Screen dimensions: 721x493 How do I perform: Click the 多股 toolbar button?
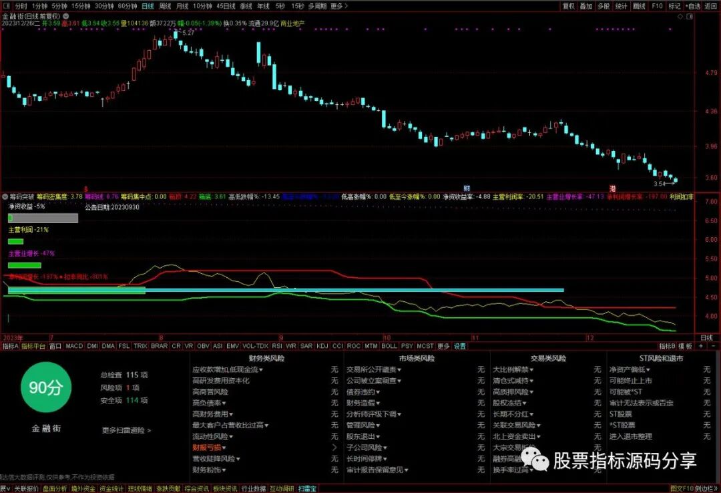pyautogui.click(x=604, y=6)
